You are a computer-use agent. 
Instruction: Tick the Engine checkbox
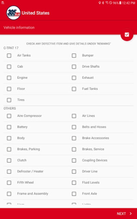(9, 78)
